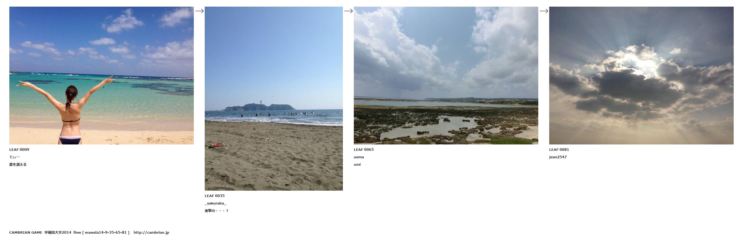Screen dimensions: 743x239
Task: Click the LEAF 0009 label
Action: 19,150
